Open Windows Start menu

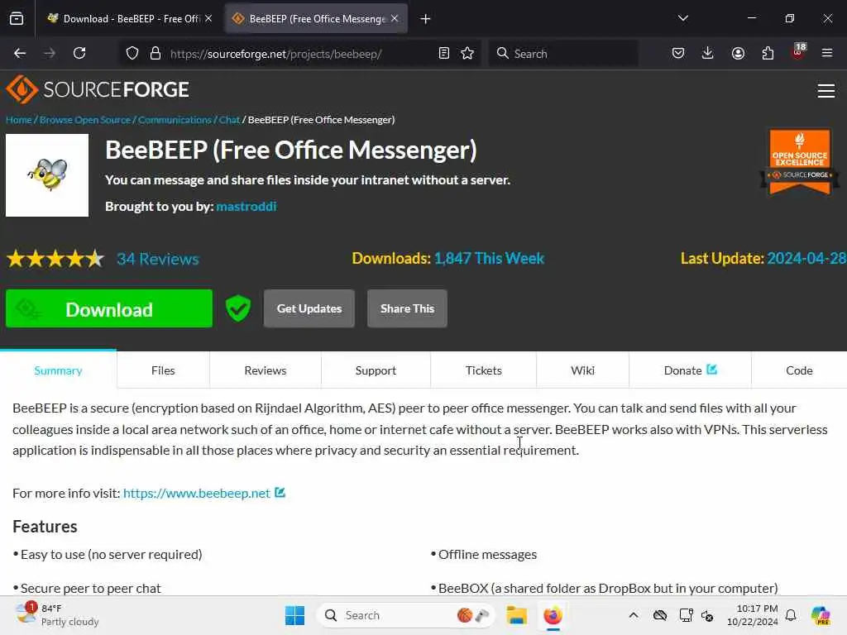[294, 615]
